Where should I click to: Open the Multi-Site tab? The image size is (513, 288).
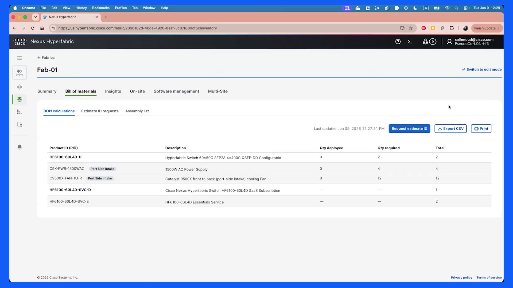[x=218, y=91]
